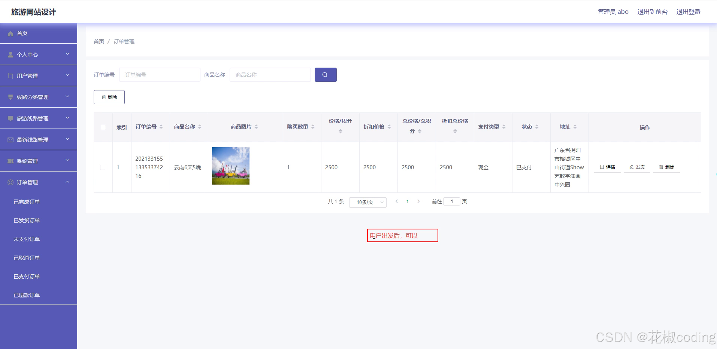This screenshot has width=717, height=349.
Task: Sort by 折扣价格 column arrows
Action: click(x=389, y=127)
